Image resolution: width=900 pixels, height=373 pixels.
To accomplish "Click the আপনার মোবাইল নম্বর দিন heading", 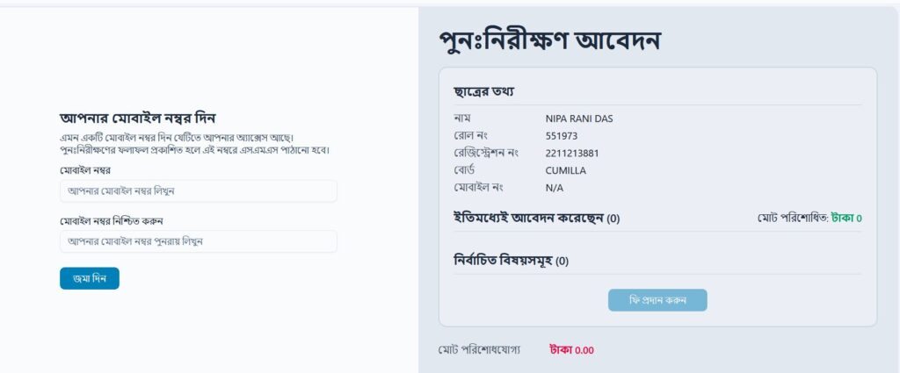I will point(137,118).
